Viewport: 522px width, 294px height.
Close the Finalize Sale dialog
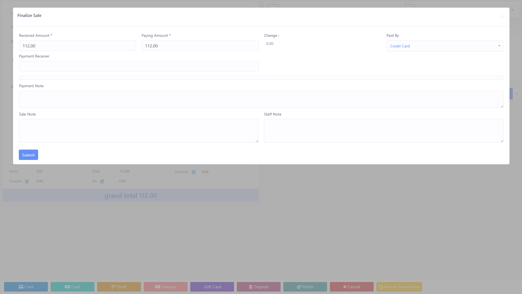502,17
